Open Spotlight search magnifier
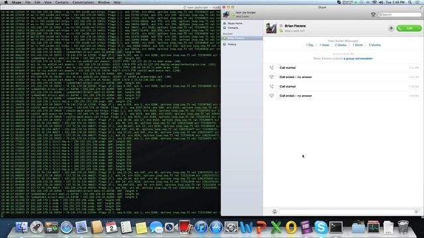The height and width of the screenshot is (238, 424). [410, 2]
